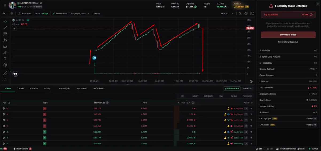Expand the Display Options dropdown
321x151 pixels.
tap(80, 14)
